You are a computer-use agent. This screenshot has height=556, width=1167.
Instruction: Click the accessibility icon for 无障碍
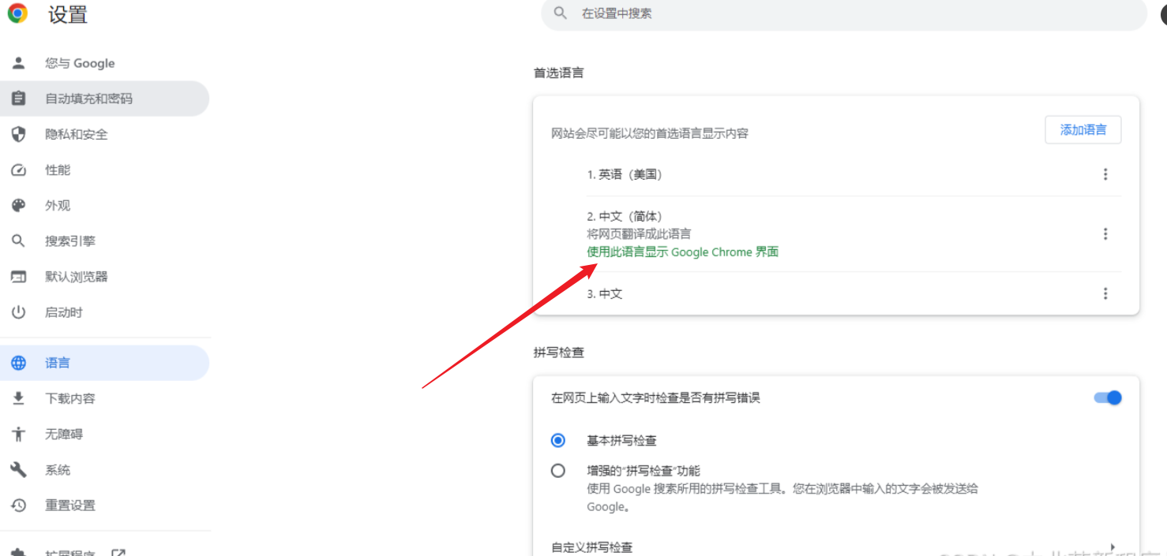[x=18, y=434]
